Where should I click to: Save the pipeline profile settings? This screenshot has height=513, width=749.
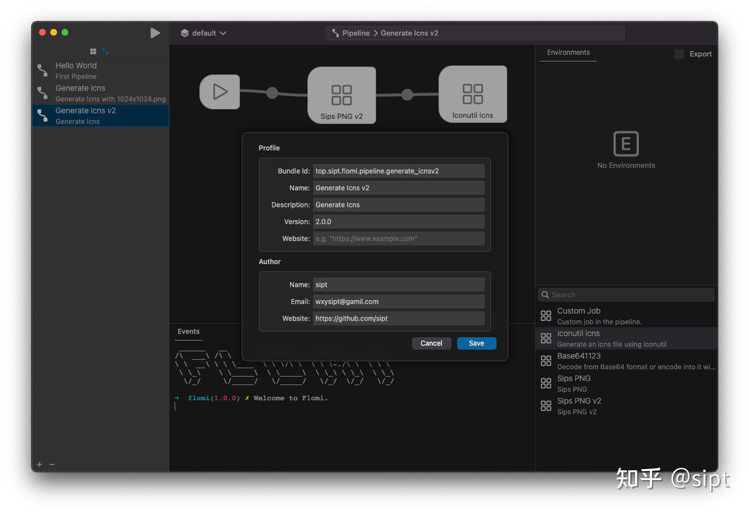click(476, 343)
